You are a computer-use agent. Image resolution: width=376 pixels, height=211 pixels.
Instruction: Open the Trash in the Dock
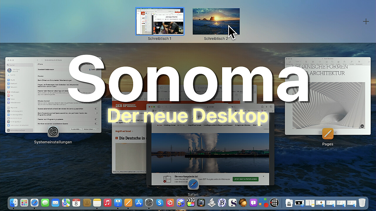[x=362, y=203]
